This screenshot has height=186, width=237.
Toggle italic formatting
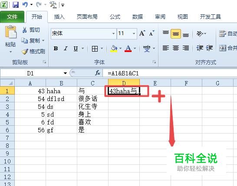point(66,49)
